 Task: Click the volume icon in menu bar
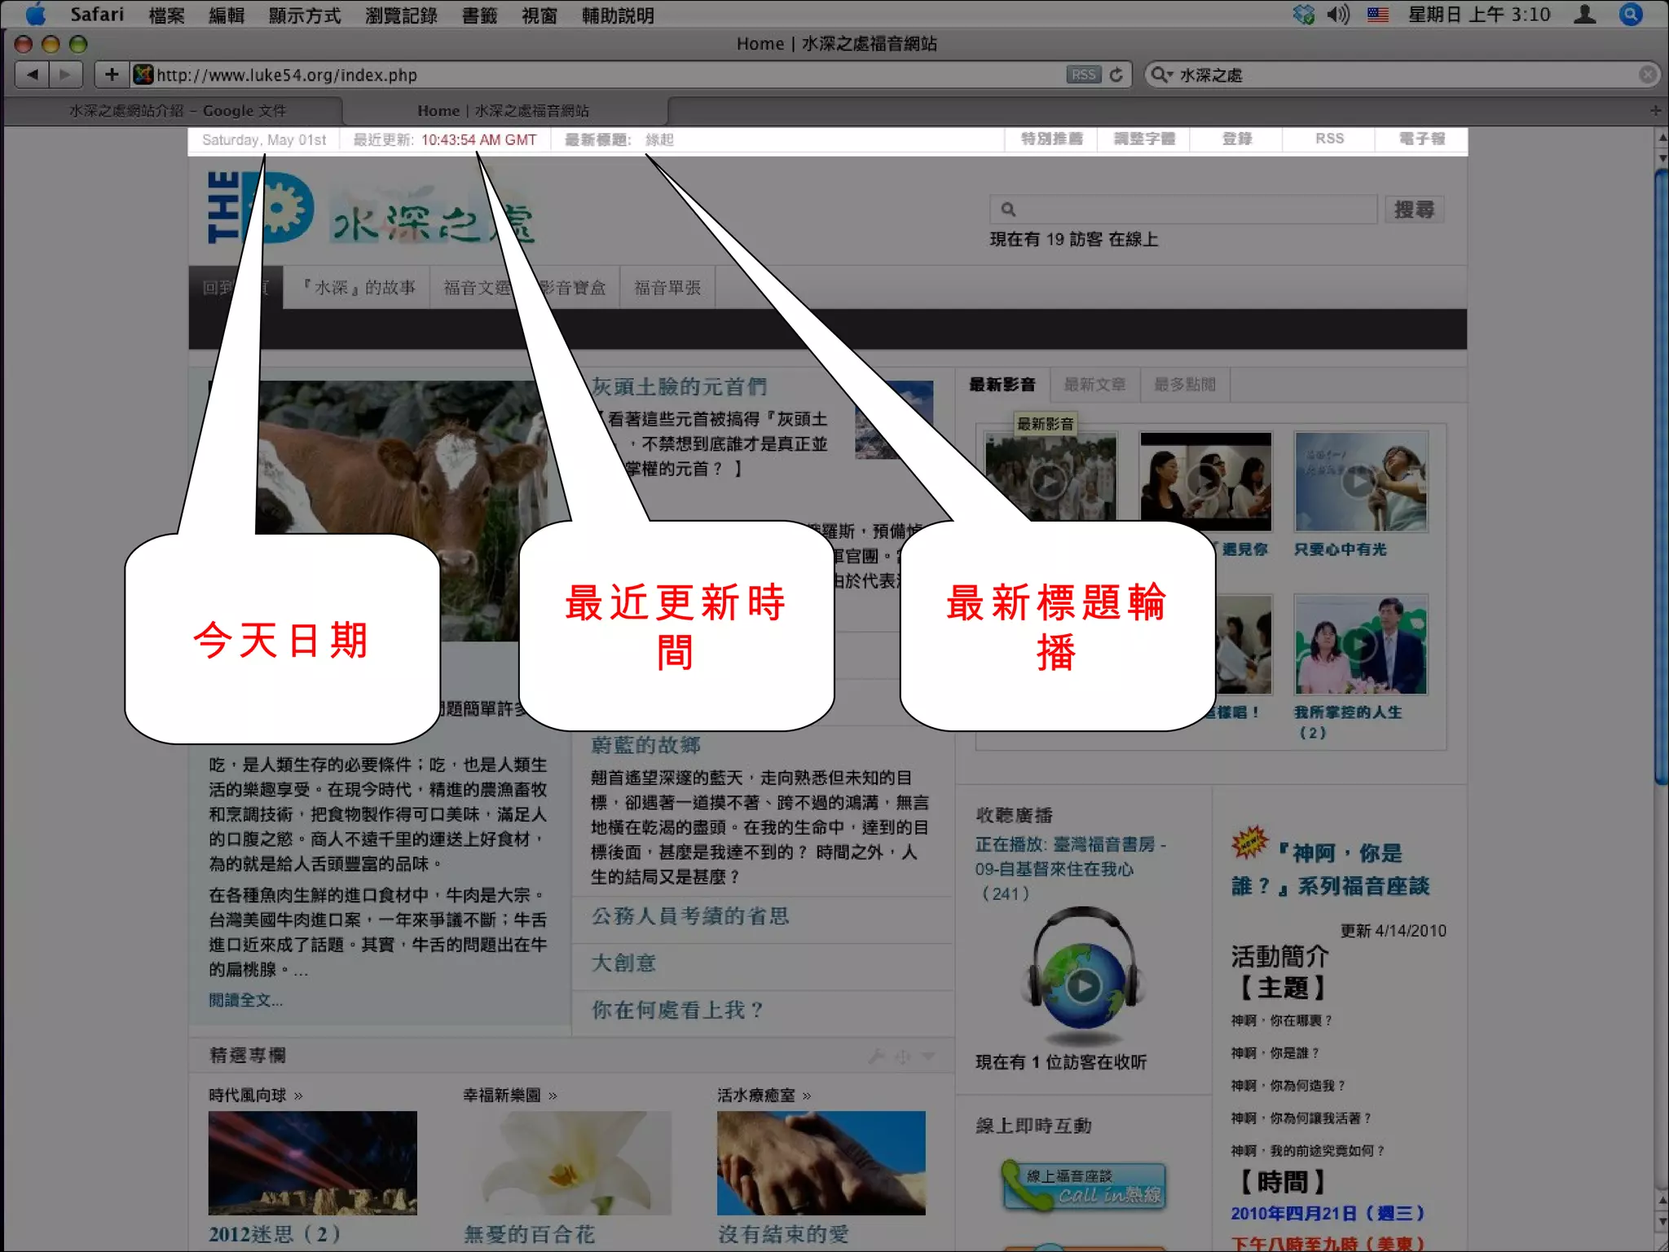click(x=1337, y=15)
